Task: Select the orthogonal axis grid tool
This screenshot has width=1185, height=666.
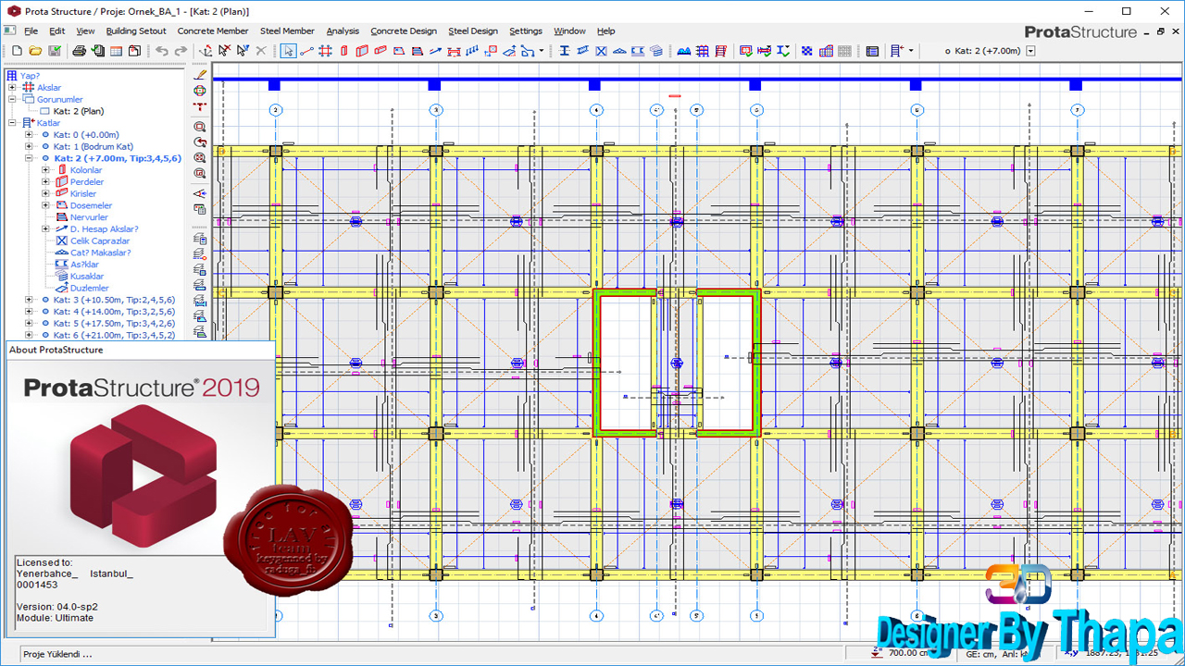Action: [325, 51]
